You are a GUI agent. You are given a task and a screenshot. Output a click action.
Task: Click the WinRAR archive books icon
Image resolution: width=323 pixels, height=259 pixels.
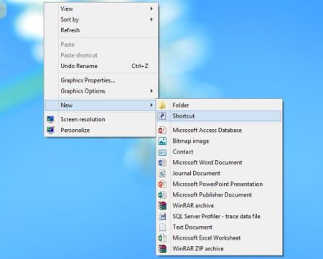162,206
